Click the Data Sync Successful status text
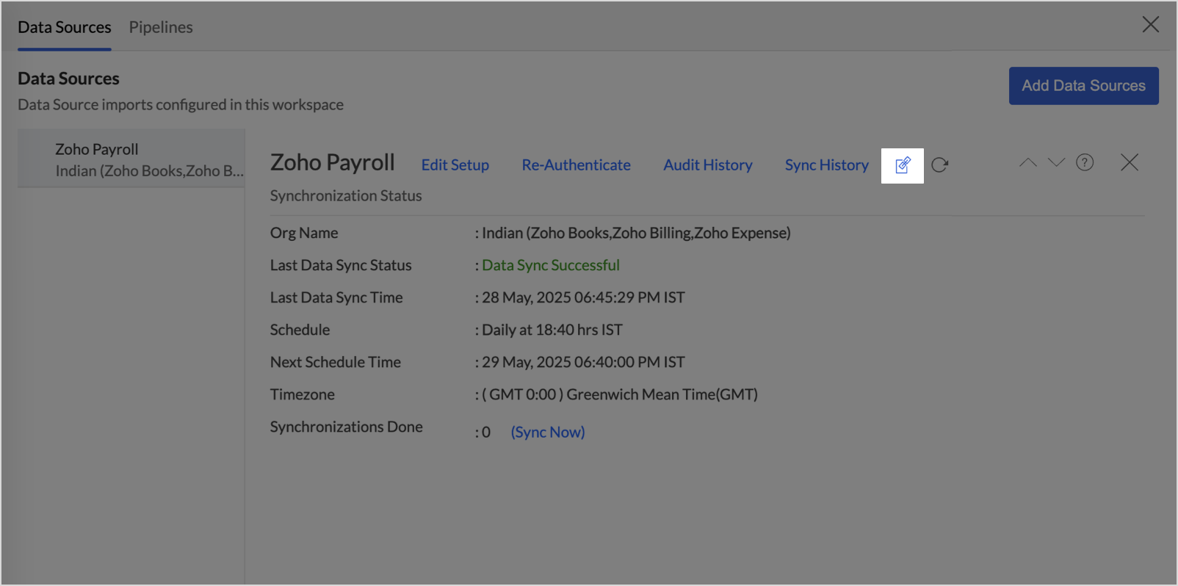Screen dimensions: 1178x586 [x=550, y=265]
